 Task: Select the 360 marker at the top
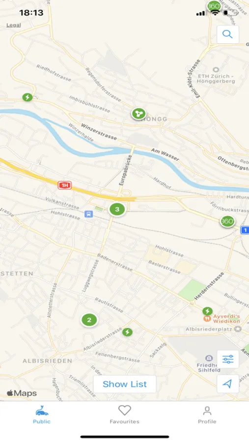point(214,6)
